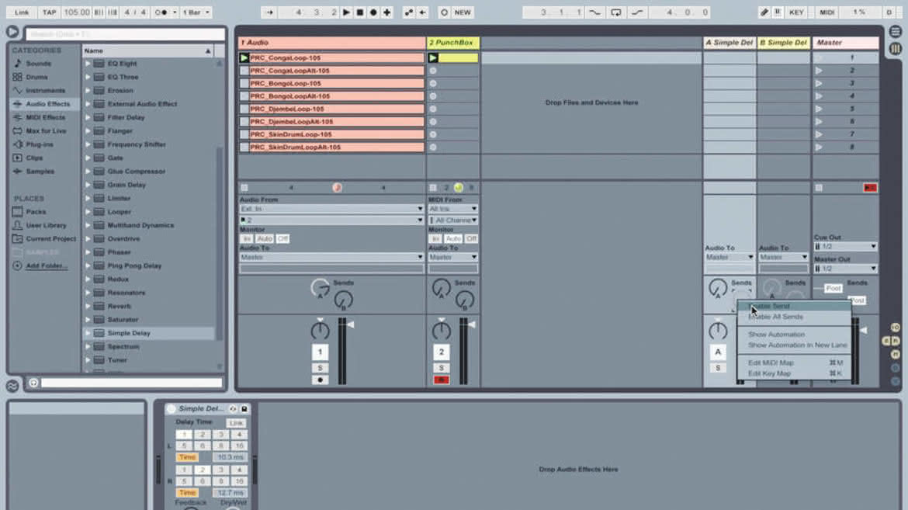Open the Audio From Ext. In dropdown
Viewport: 908px width, 510px height.
331,209
